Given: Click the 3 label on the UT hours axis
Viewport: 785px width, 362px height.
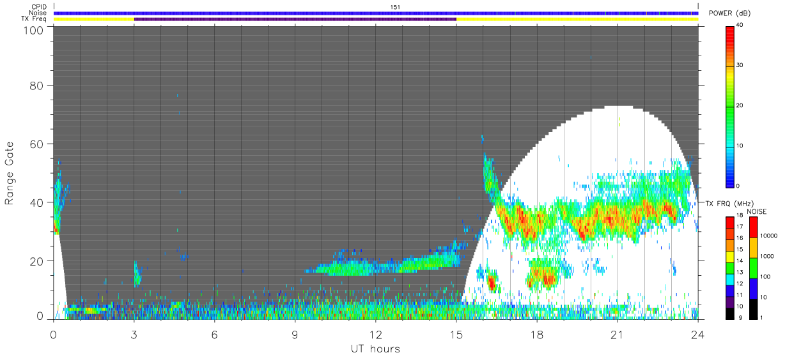Looking at the screenshot, I should tap(134, 335).
